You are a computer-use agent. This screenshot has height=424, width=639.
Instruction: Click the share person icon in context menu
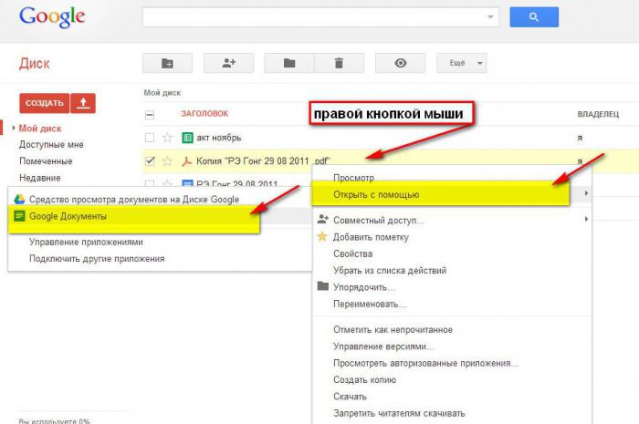[x=323, y=220]
